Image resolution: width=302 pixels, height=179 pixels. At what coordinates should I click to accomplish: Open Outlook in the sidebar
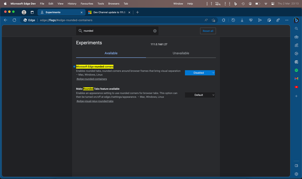tap(296, 62)
